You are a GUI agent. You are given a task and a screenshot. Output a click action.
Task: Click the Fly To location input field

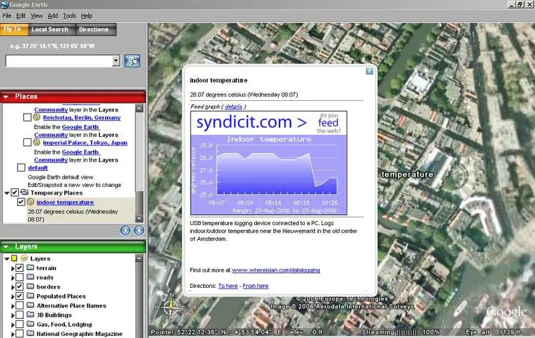point(59,61)
